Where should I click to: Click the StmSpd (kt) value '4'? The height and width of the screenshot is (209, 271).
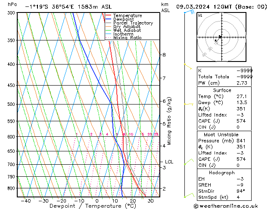[x=238, y=197]
